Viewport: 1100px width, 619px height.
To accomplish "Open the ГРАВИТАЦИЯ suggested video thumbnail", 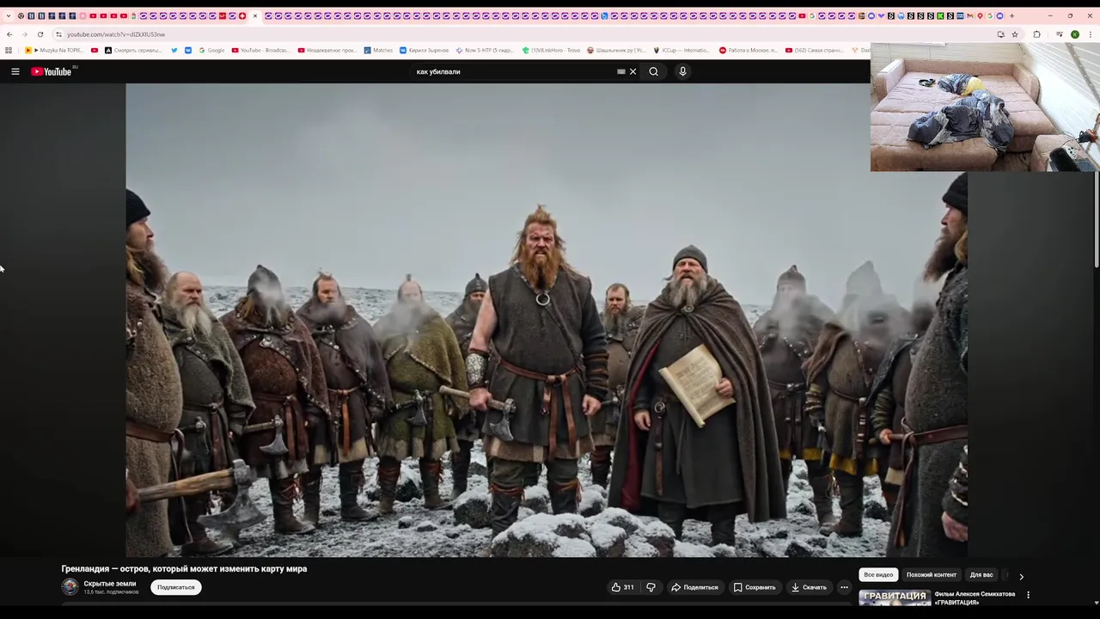I will (x=895, y=598).
